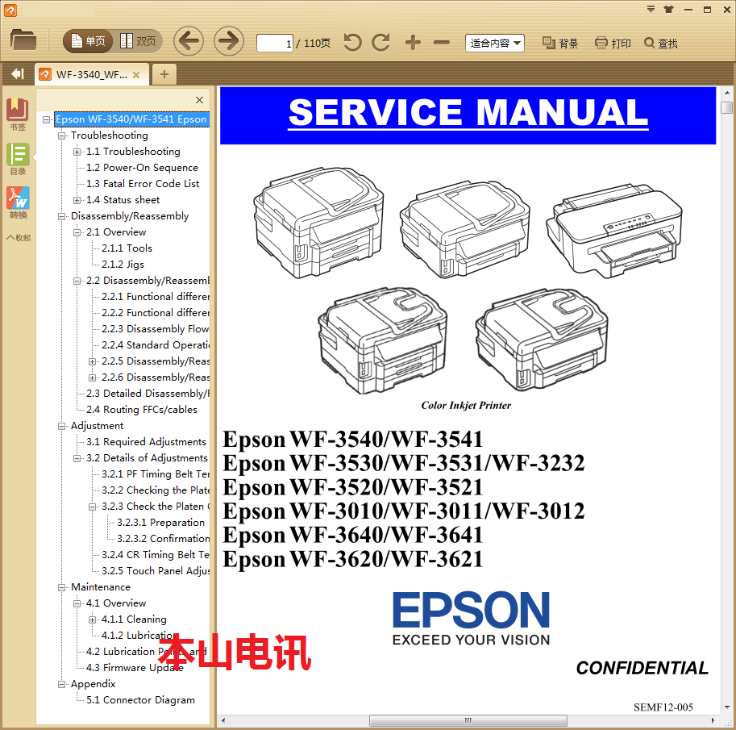This screenshot has height=730, width=736.
Task: Select 2.2.4 Standard Operati entry
Action: 156,344
